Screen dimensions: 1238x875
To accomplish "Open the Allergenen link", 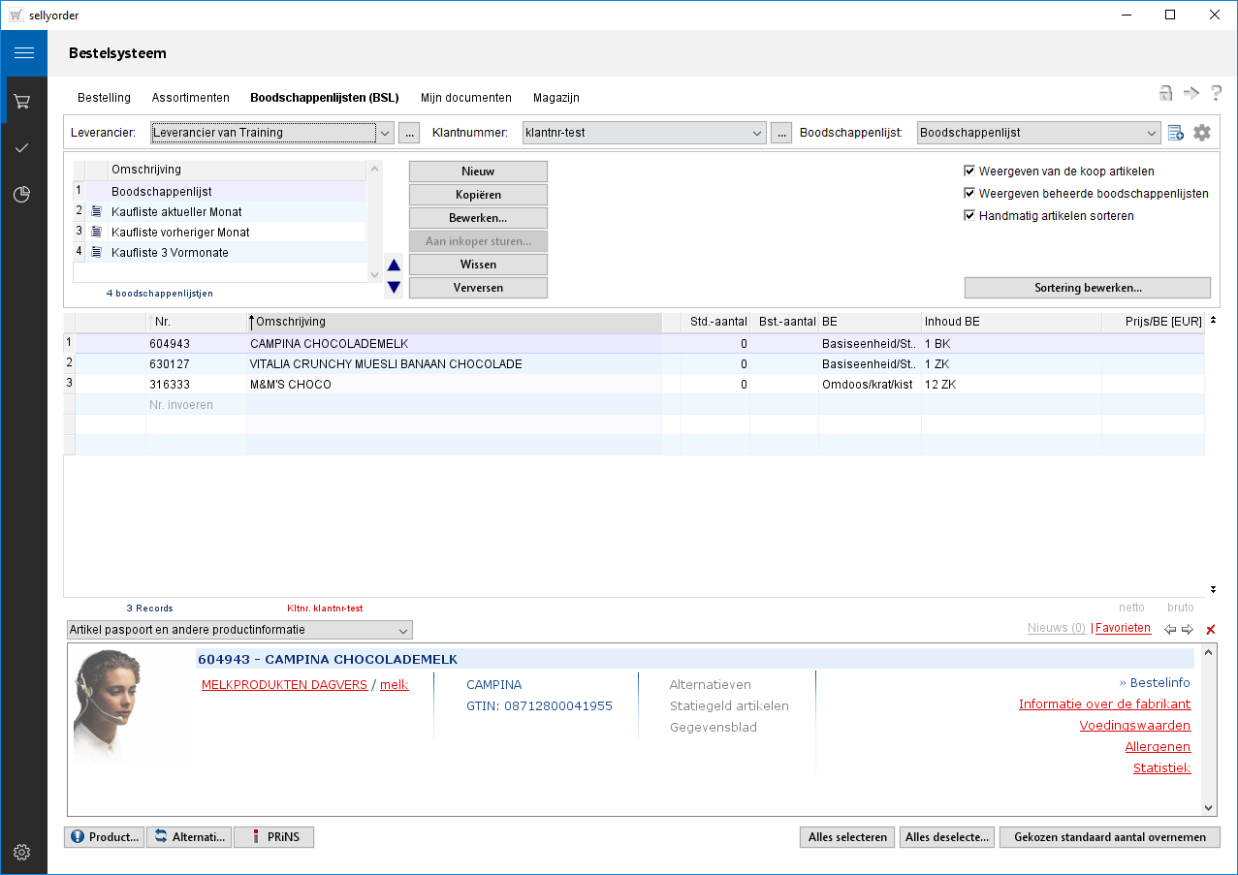I will pyautogui.click(x=1158, y=747).
